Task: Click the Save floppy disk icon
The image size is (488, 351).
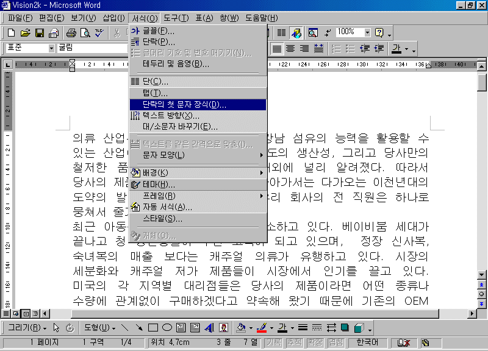Action: [40, 33]
